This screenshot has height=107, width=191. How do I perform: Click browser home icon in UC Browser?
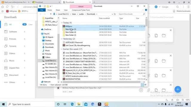point(2,7)
